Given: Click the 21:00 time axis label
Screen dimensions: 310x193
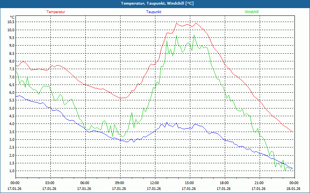Looking at the screenshot, I should (259, 183).
